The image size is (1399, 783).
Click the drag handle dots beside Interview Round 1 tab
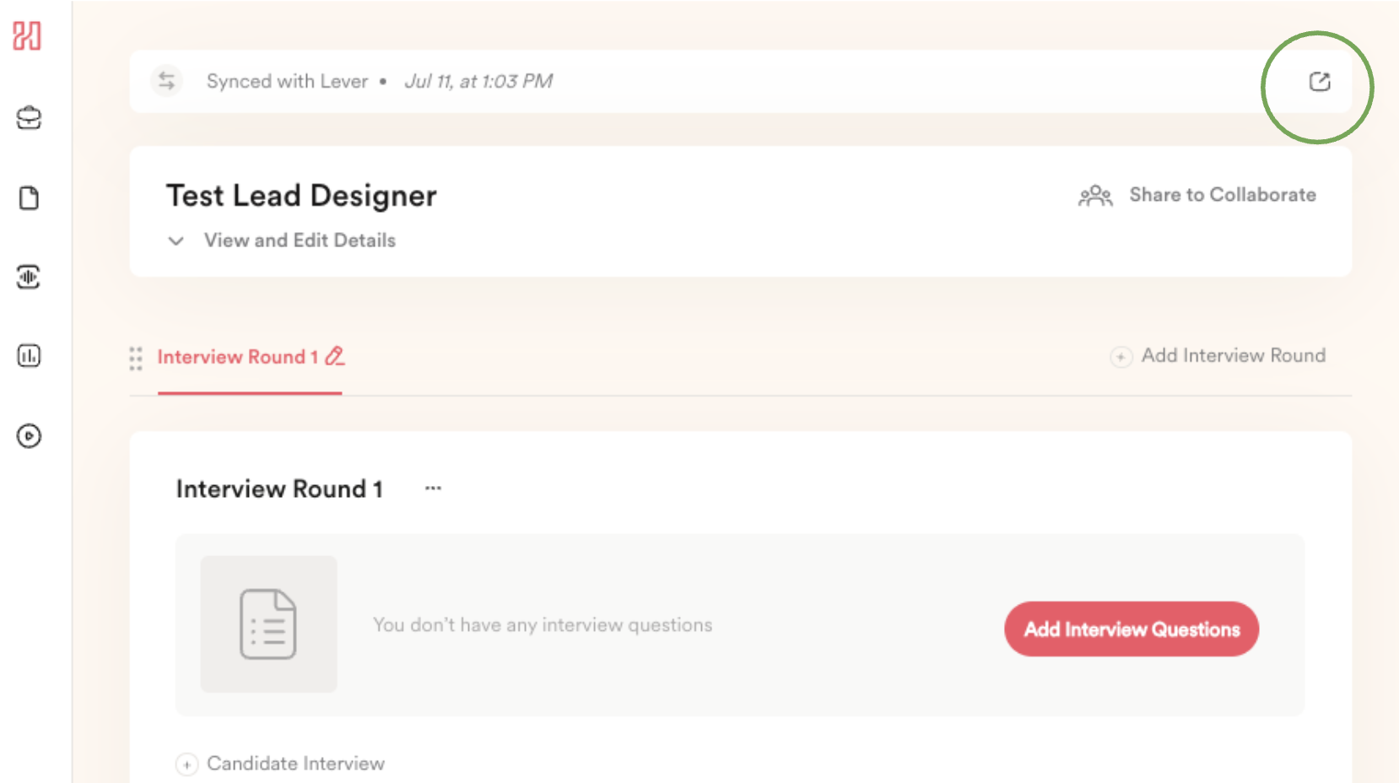135,359
